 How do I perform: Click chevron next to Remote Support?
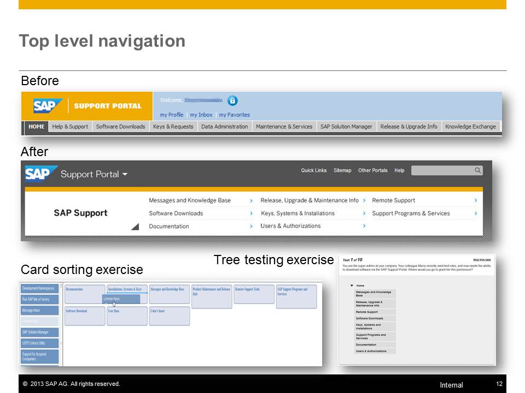coord(476,200)
